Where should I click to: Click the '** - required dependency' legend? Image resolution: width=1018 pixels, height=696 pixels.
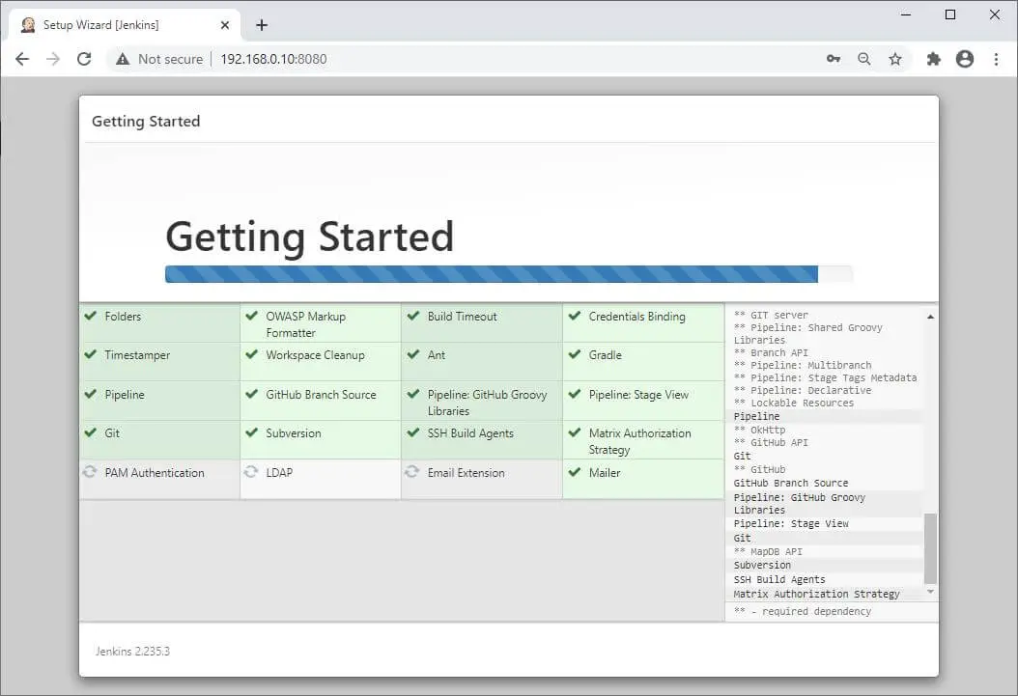pos(803,611)
